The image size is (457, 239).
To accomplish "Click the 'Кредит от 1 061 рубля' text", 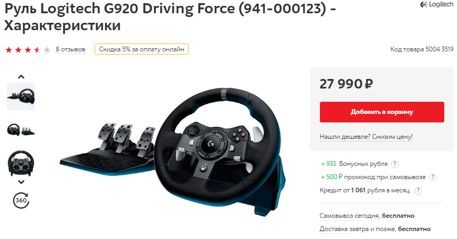I will (365, 190).
